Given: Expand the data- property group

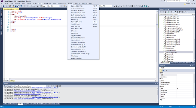Looking at the screenshot, I should pos(160,87).
